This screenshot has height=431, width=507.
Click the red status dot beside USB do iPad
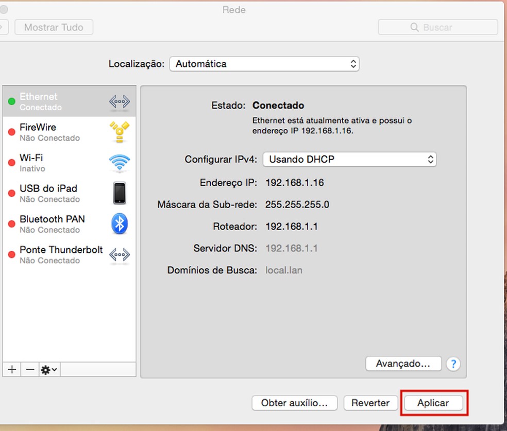point(12,193)
